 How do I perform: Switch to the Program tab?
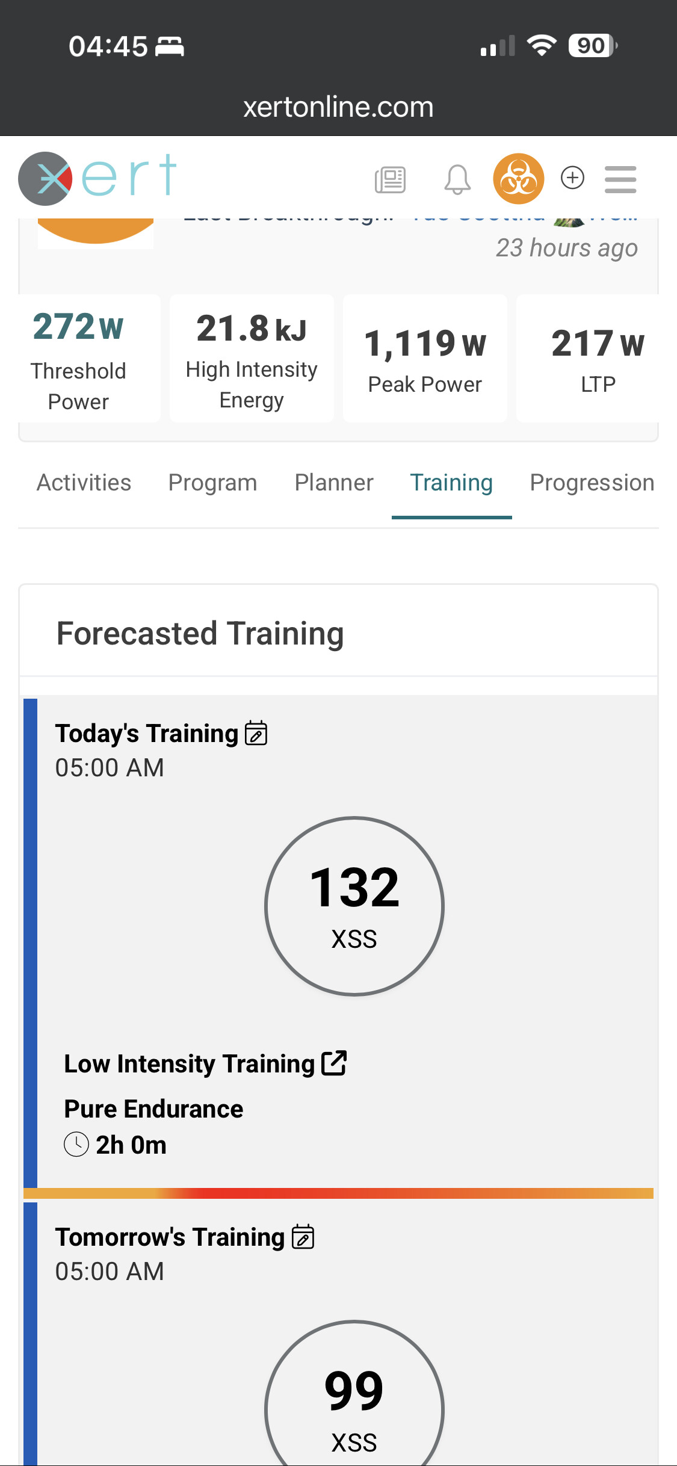tap(212, 483)
